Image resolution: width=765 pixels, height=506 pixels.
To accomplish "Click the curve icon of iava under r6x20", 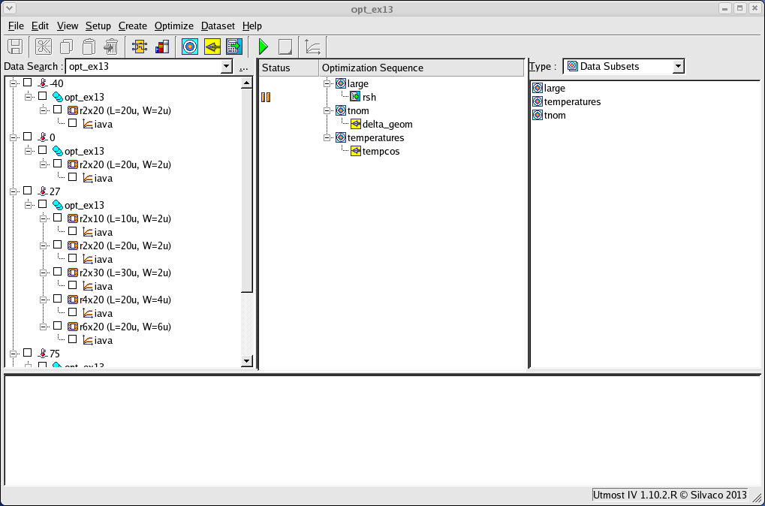I will pos(88,340).
